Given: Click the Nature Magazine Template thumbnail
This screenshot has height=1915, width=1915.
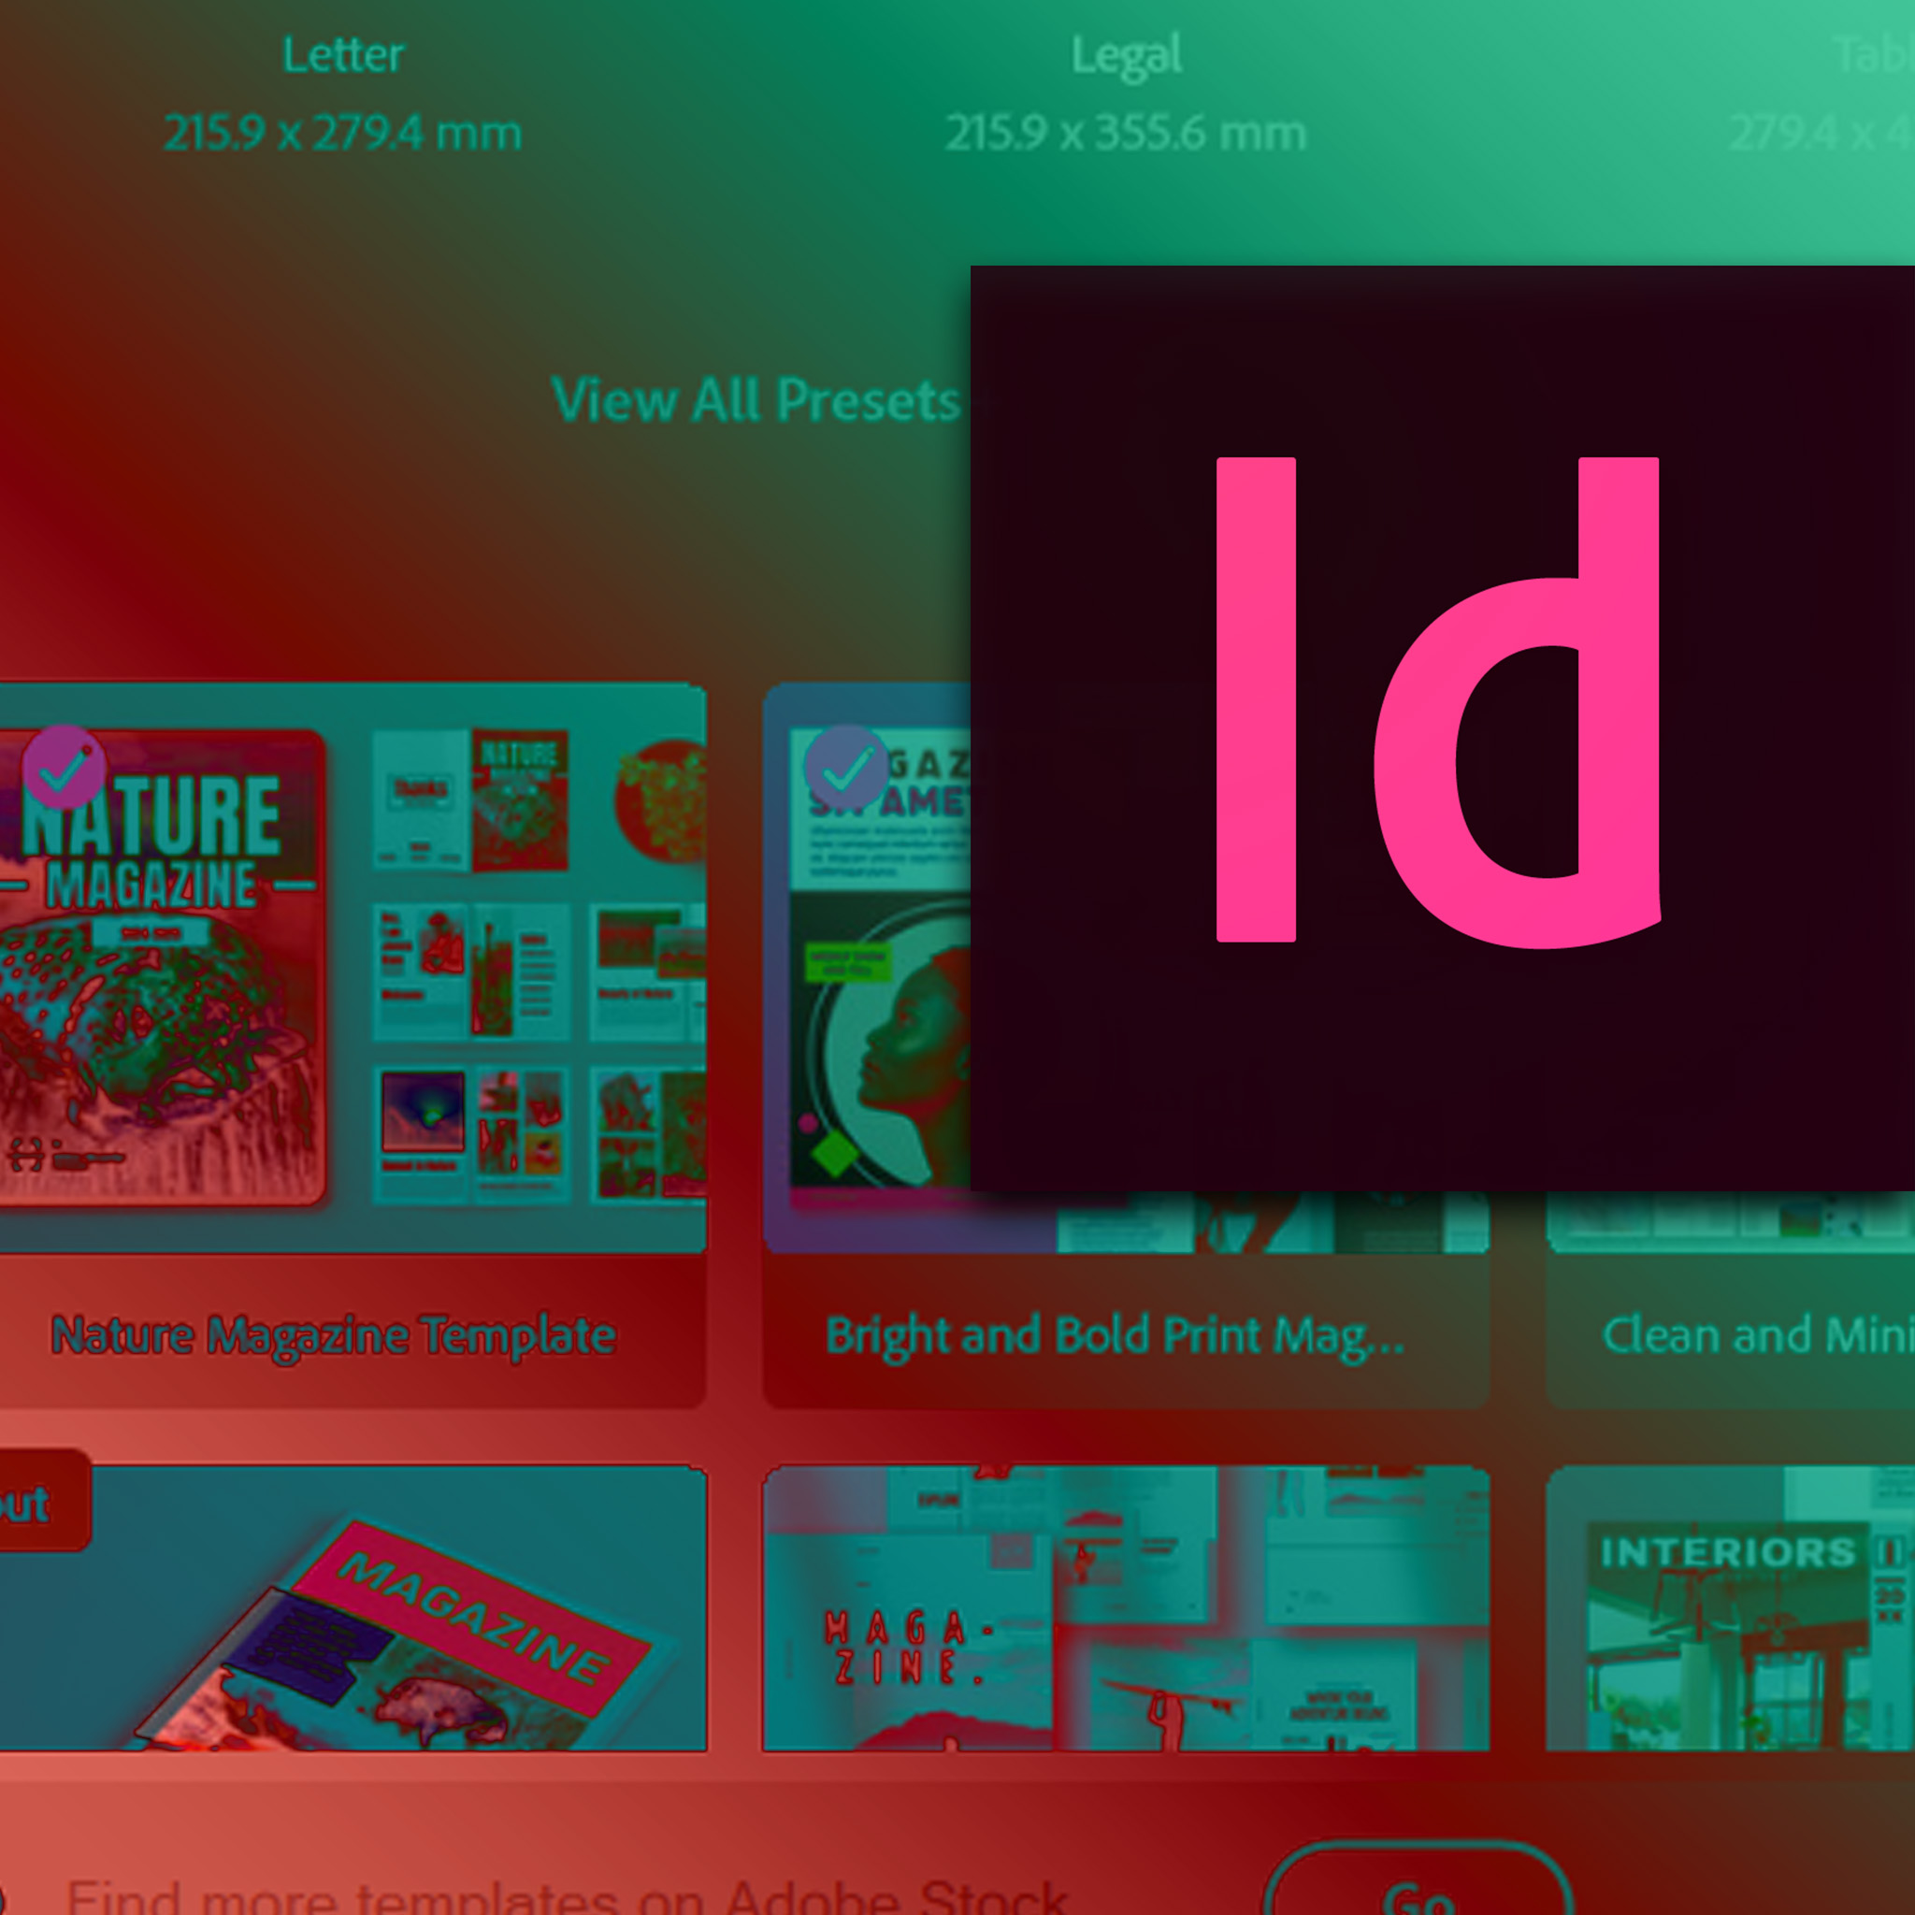Looking at the screenshot, I should (353, 969).
